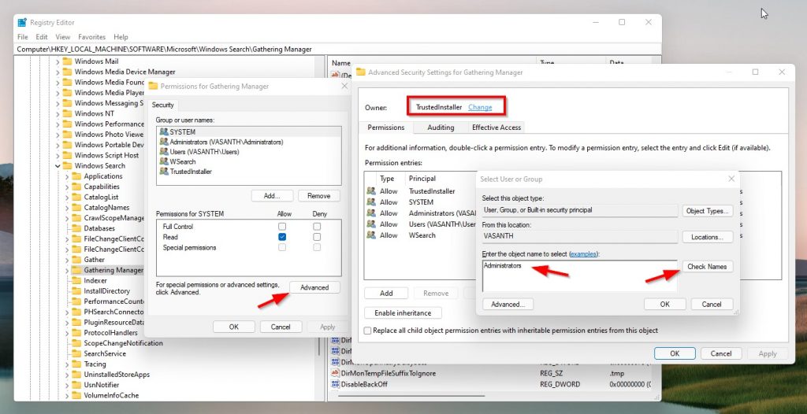Click the registry address path bar
Image resolution: width=807 pixels, height=414 pixels.
(x=338, y=50)
